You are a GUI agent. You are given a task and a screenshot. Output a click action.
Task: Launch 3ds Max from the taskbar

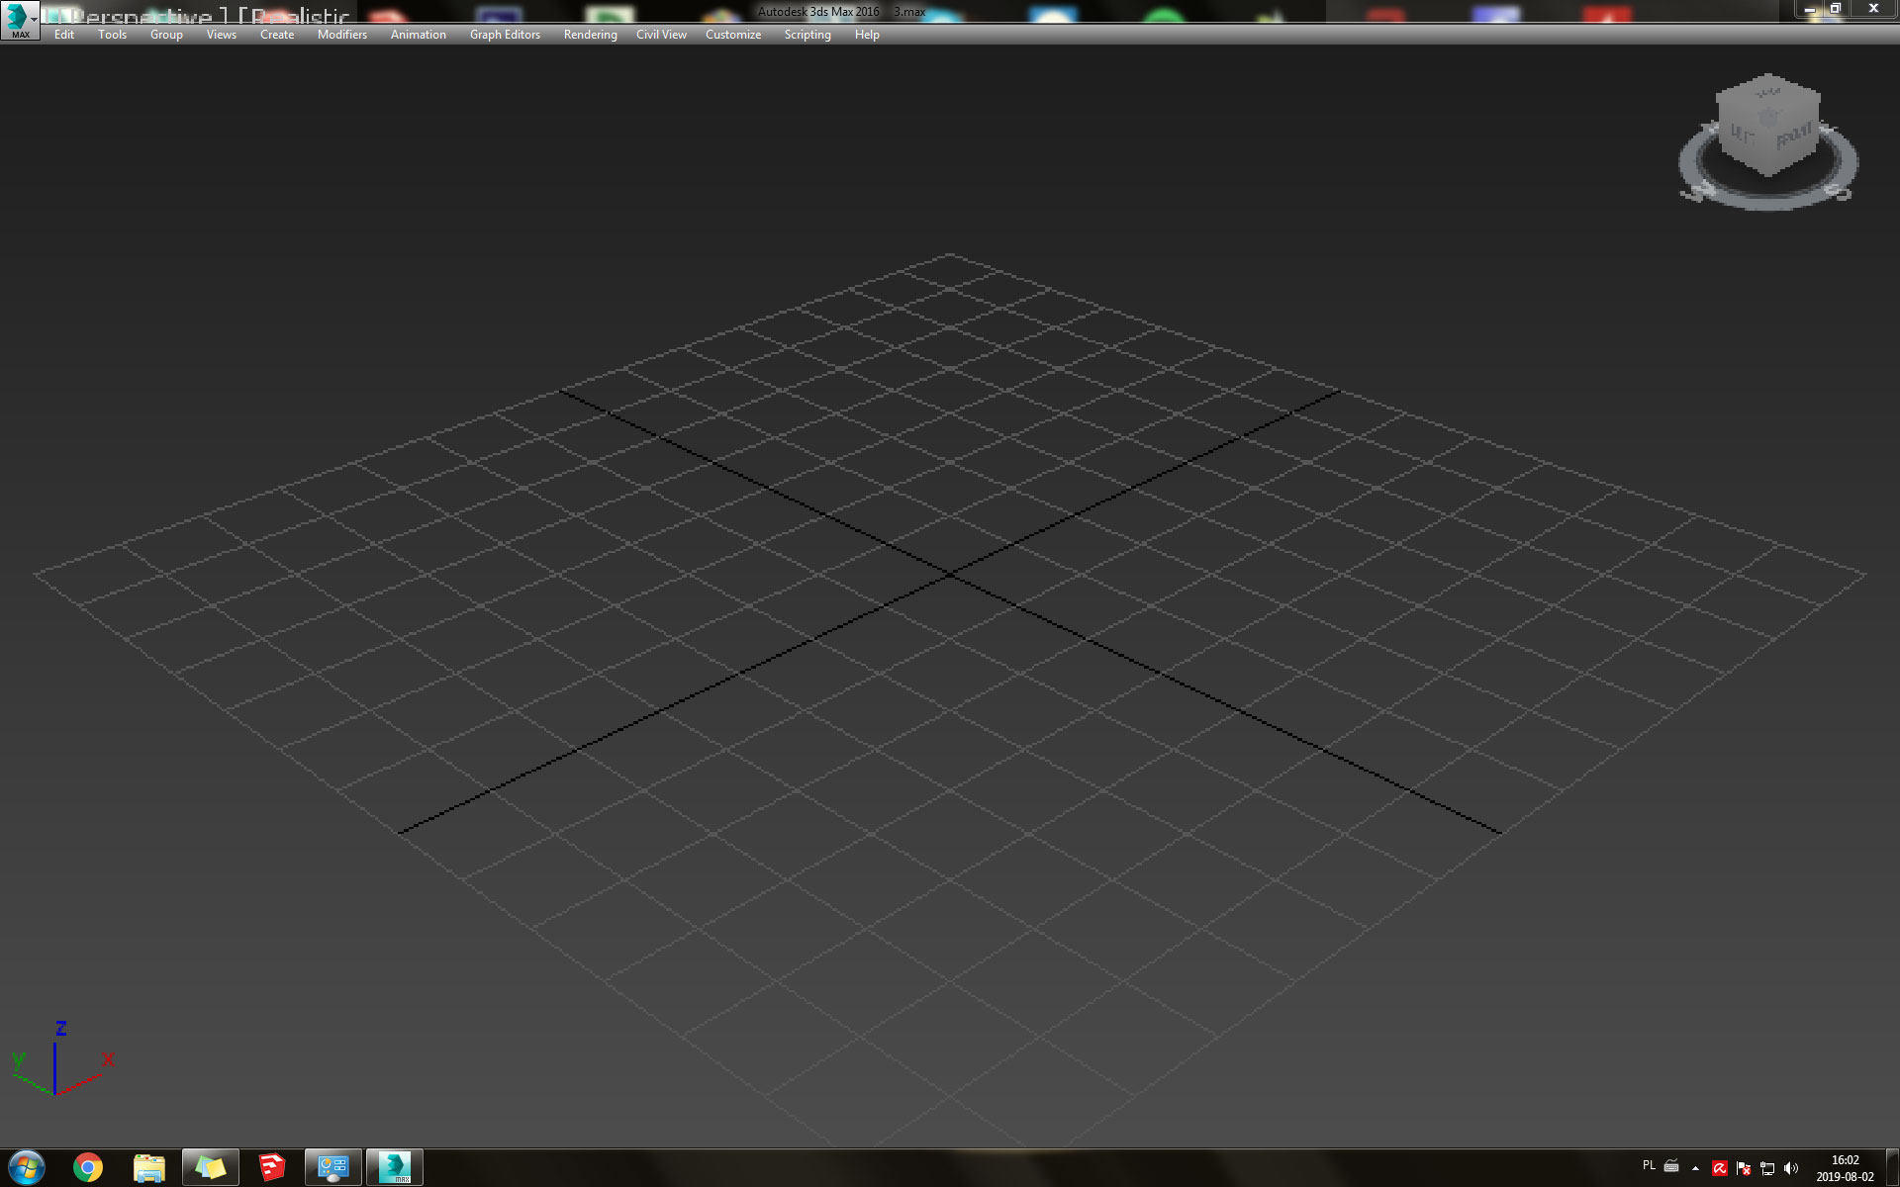pyautogui.click(x=394, y=1167)
